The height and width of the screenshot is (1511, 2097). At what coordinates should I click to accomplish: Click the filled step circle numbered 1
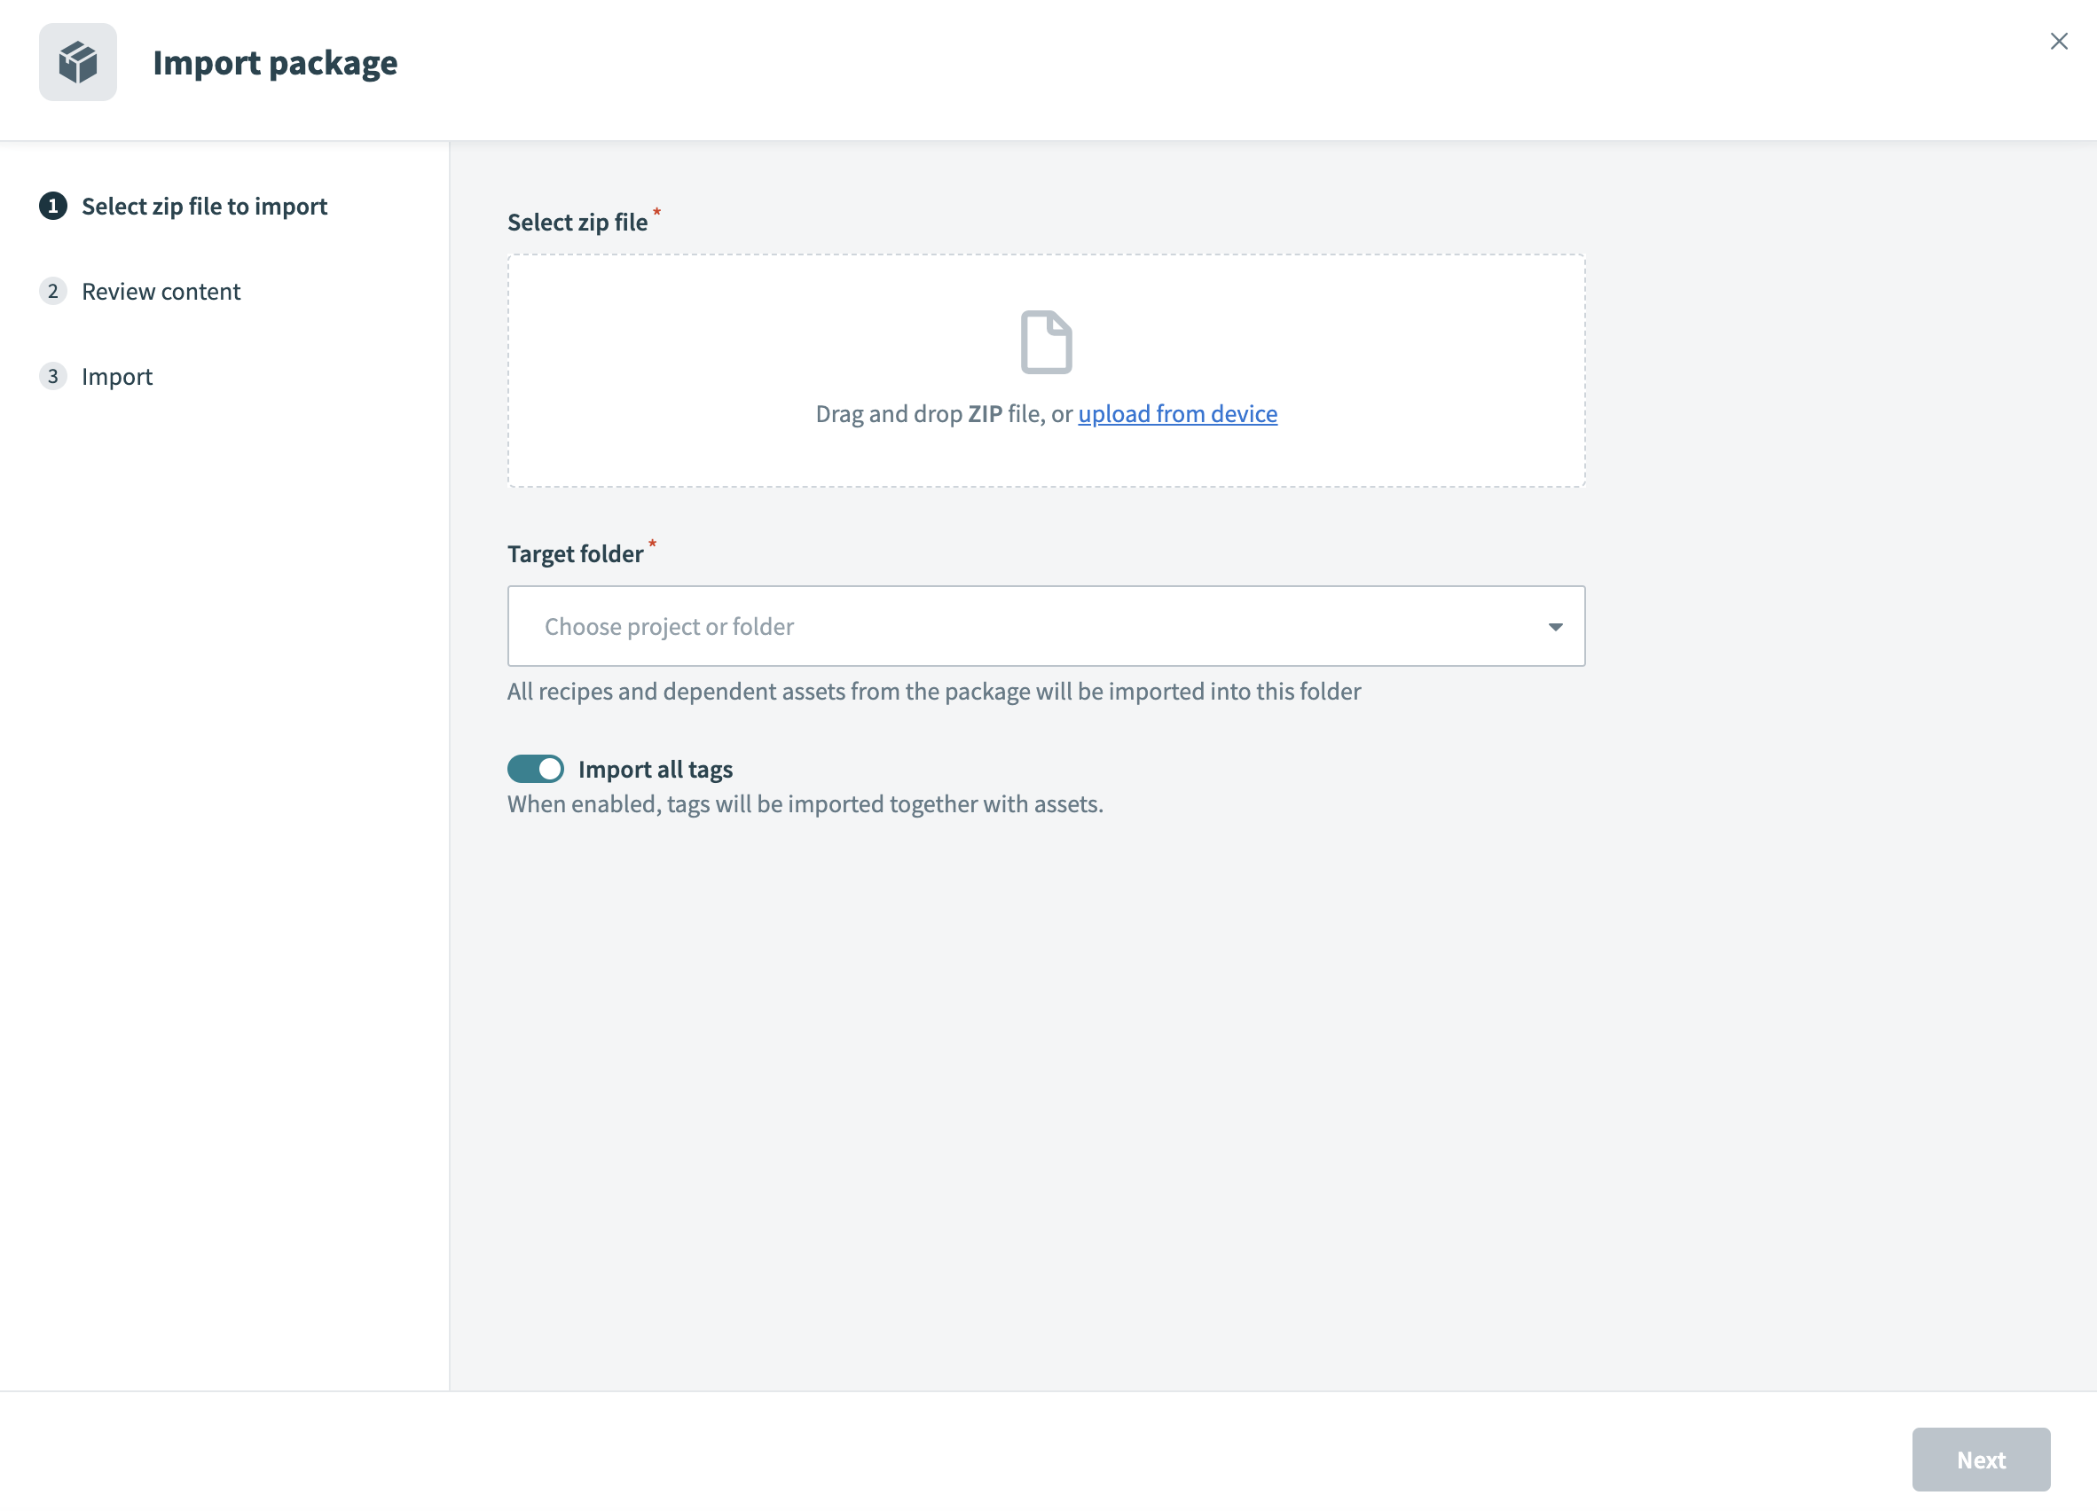52,206
